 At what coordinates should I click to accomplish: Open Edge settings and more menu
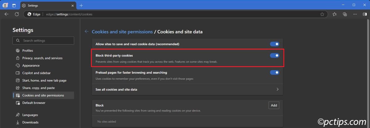tap(355, 14)
